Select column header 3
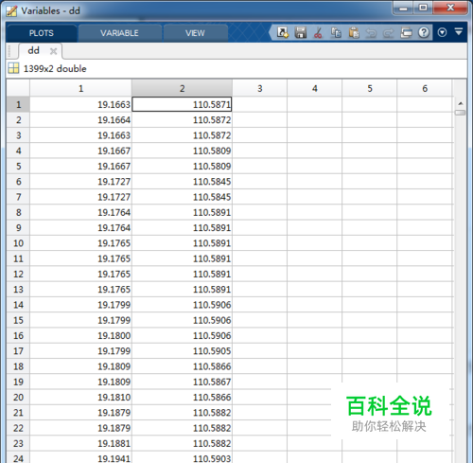The width and height of the screenshot is (473, 463). click(260, 88)
